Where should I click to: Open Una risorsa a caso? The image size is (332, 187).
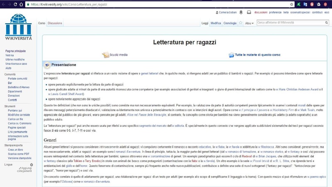tap(16, 64)
